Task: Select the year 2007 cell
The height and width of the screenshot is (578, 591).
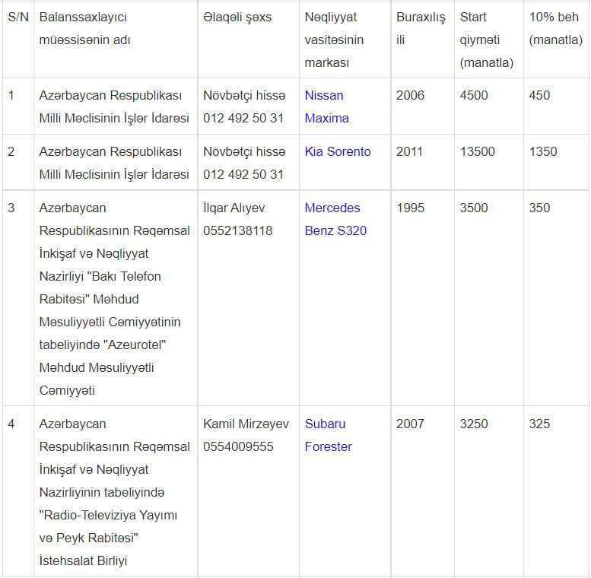Action: coord(410,424)
